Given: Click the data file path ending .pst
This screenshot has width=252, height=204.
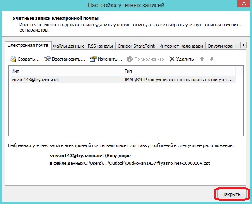Looking at the screenshot, I should [x=130, y=163].
